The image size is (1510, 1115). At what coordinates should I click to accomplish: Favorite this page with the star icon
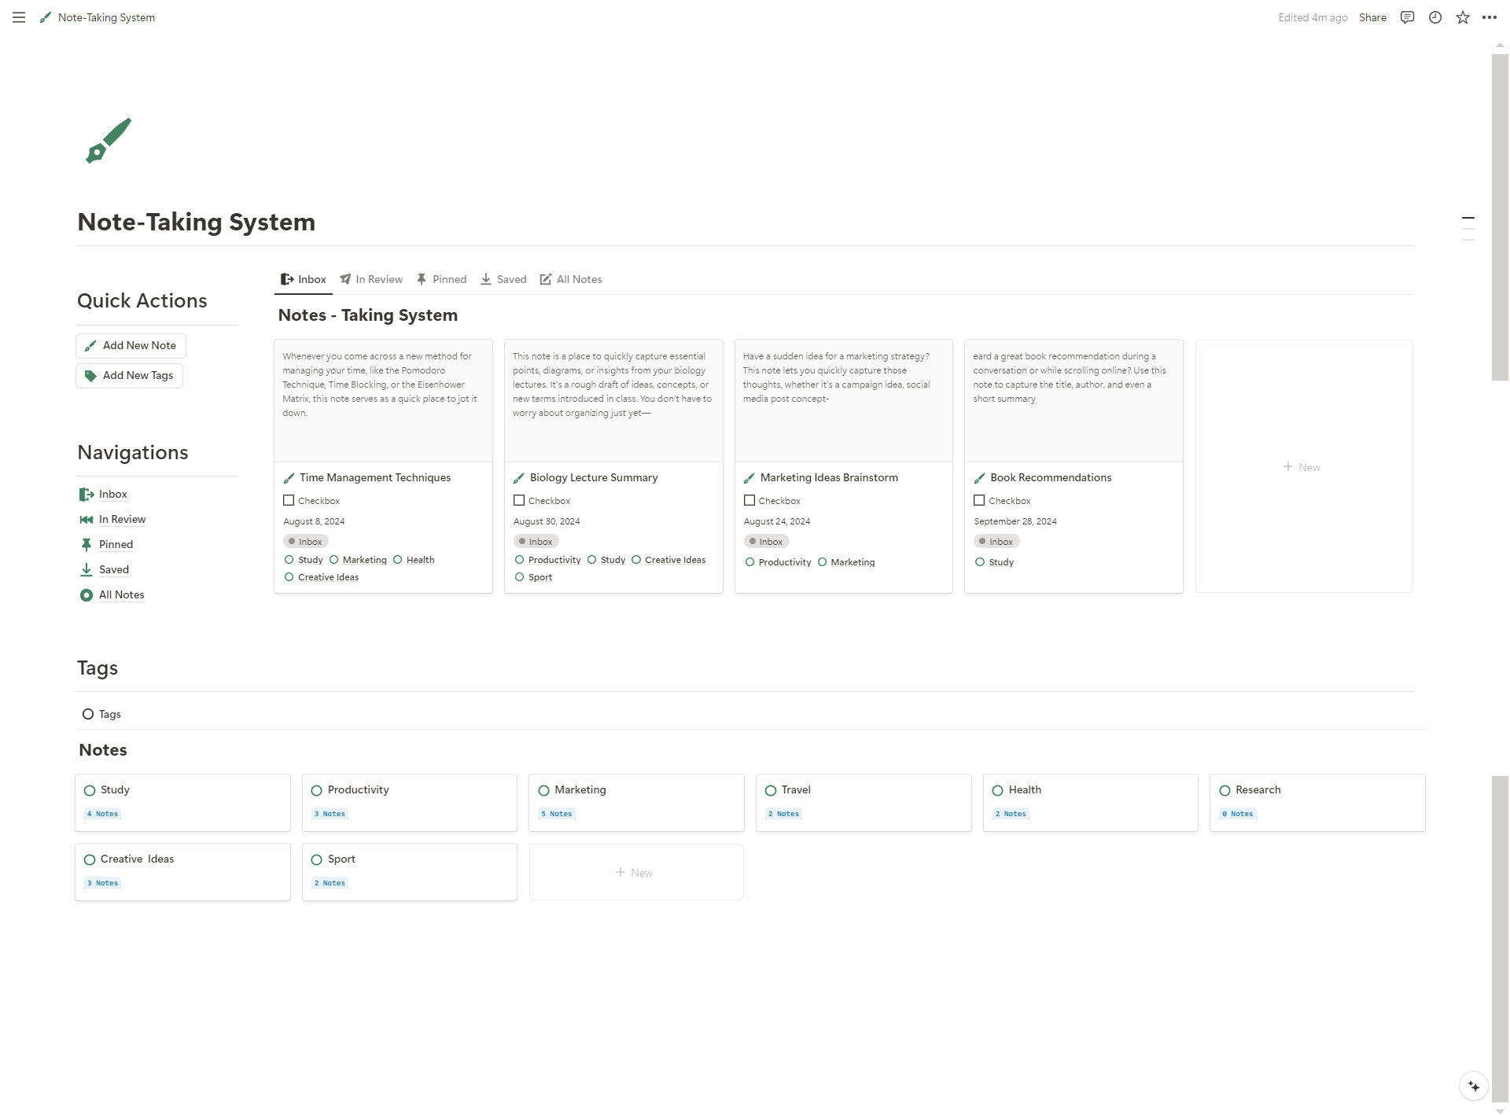(x=1462, y=17)
